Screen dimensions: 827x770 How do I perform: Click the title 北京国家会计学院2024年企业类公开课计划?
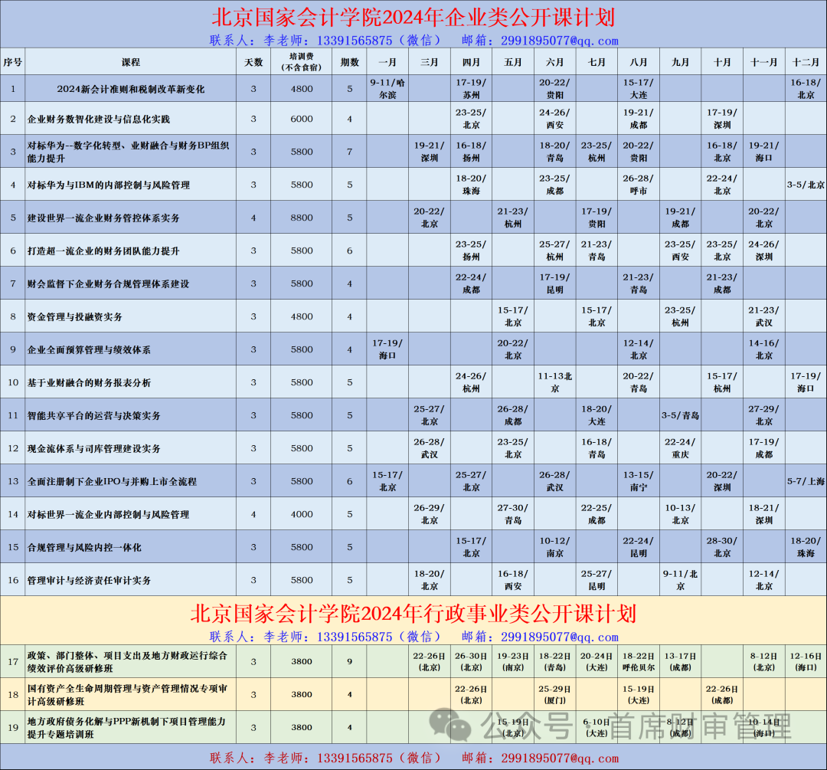point(413,18)
